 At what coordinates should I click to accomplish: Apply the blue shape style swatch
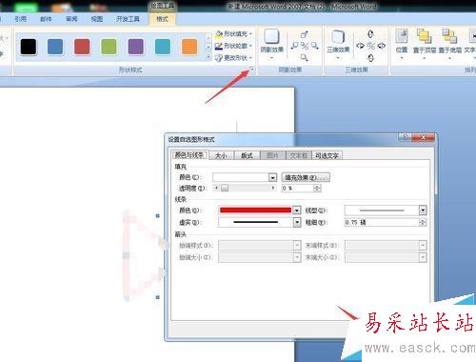pyautogui.click(x=55, y=47)
